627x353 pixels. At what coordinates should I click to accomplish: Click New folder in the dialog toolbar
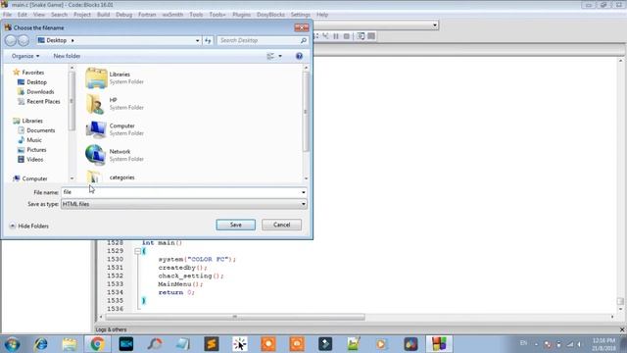pyautogui.click(x=67, y=56)
